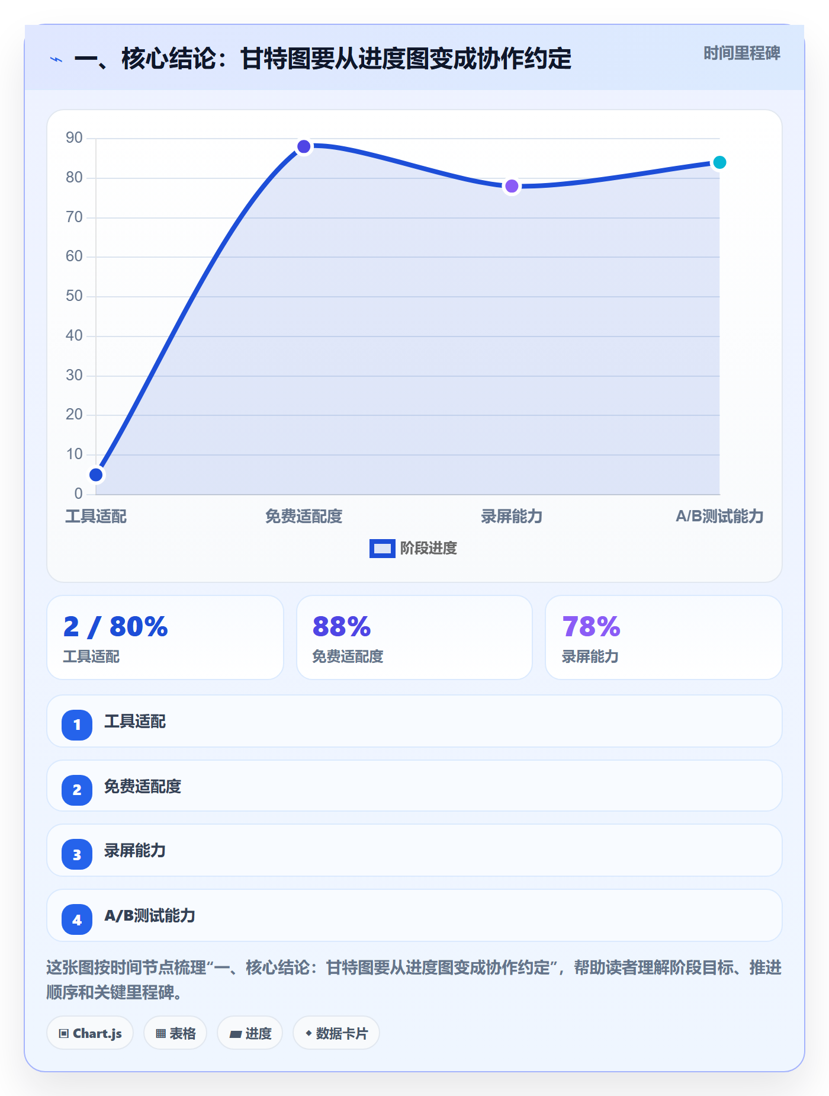Click the 数据卡片 tag
The image size is (829, 1096).
tap(336, 1033)
